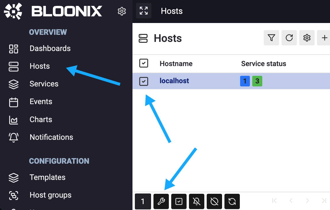Click the crossed-out bell action button
This screenshot has width=330, height=210.
coord(197,201)
